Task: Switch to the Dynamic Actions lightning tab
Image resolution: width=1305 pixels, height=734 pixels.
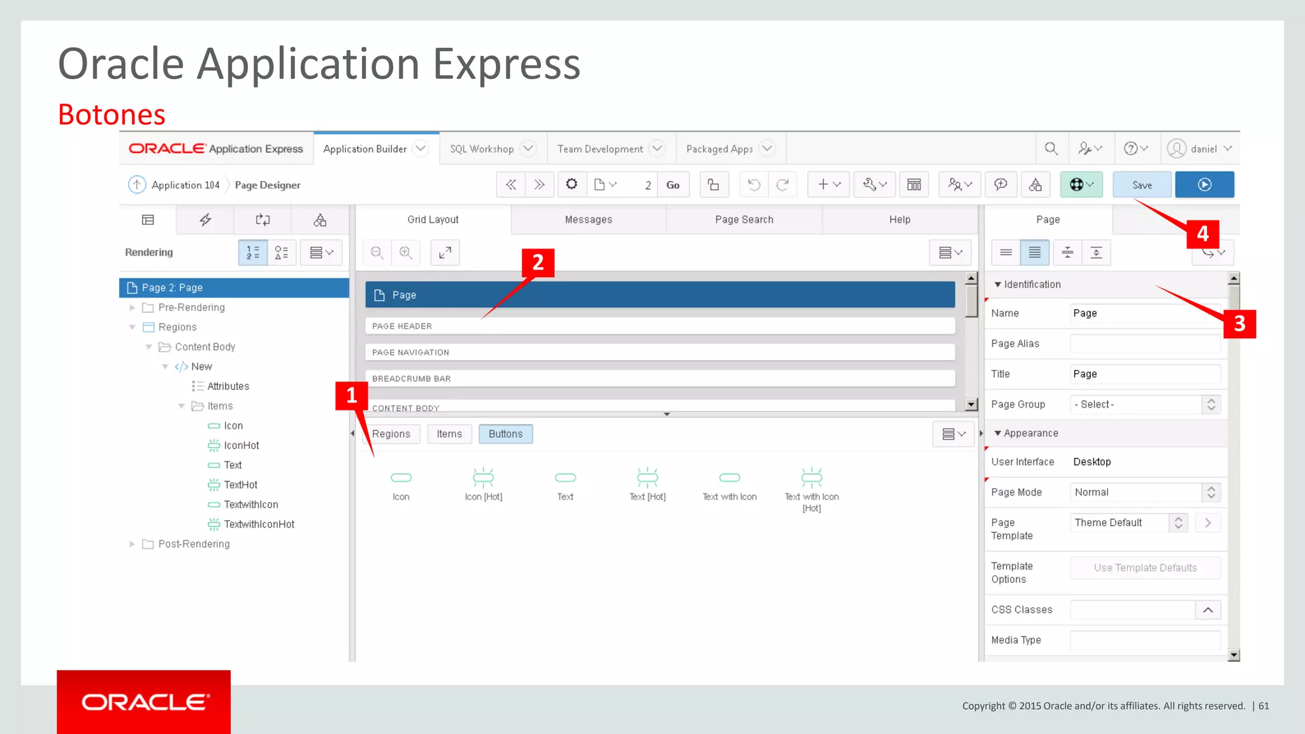Action: coord(205,220)
